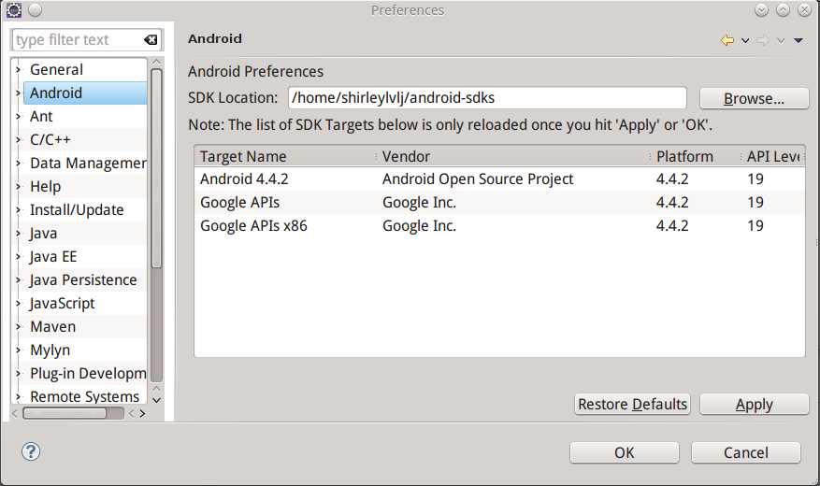Expand the Ant preferences node
Screen dimensions: 820x486
pyautogui.click(x=18, y=116)
